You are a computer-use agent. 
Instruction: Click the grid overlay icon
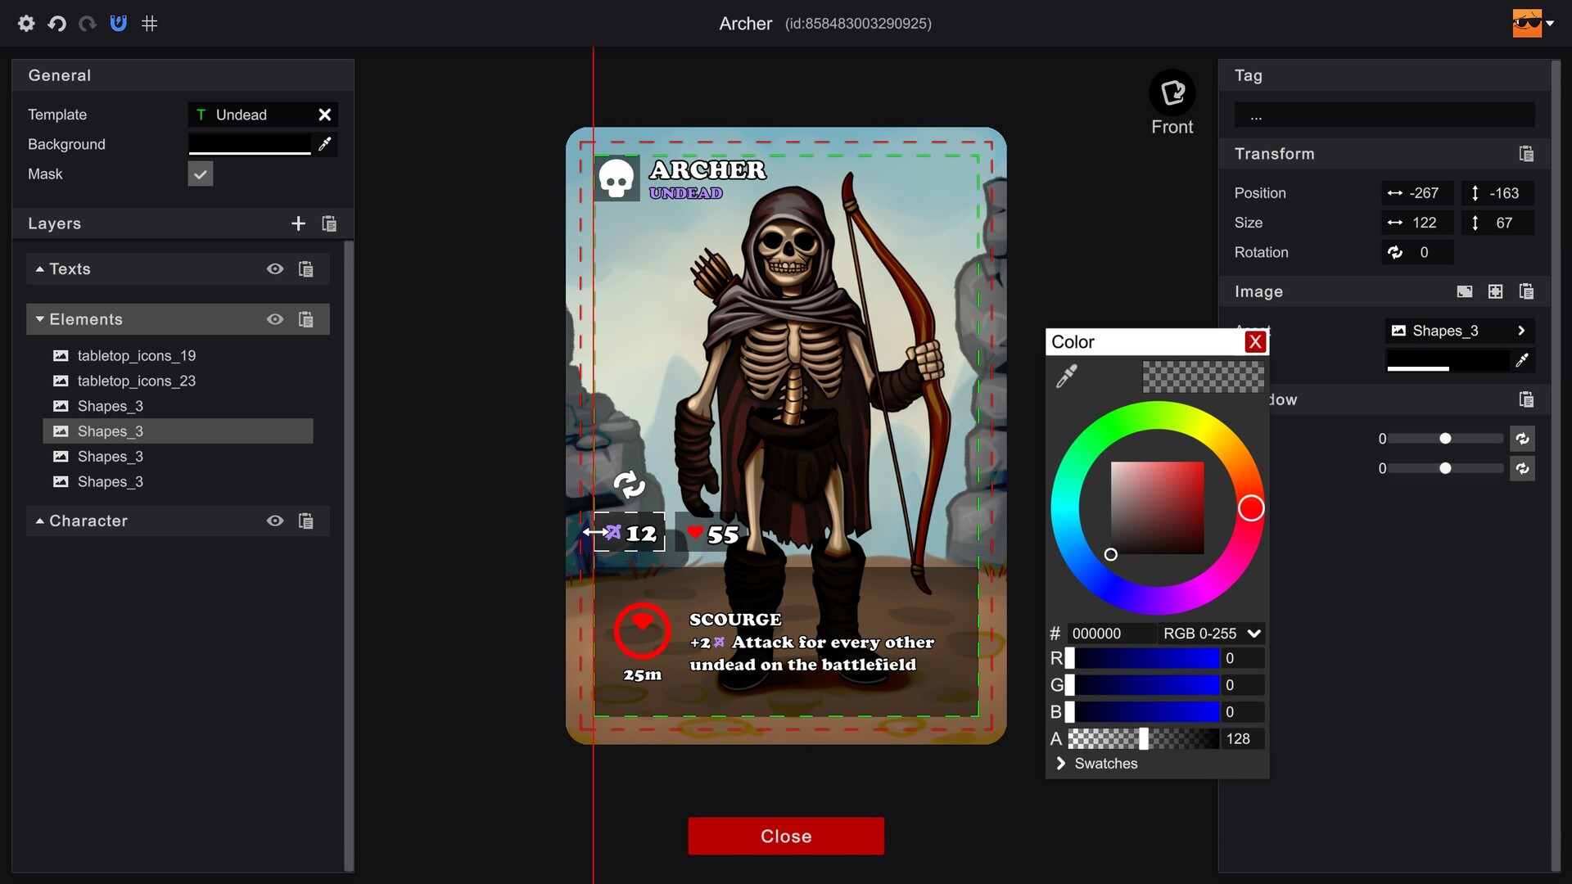click(x=149, y=23)
